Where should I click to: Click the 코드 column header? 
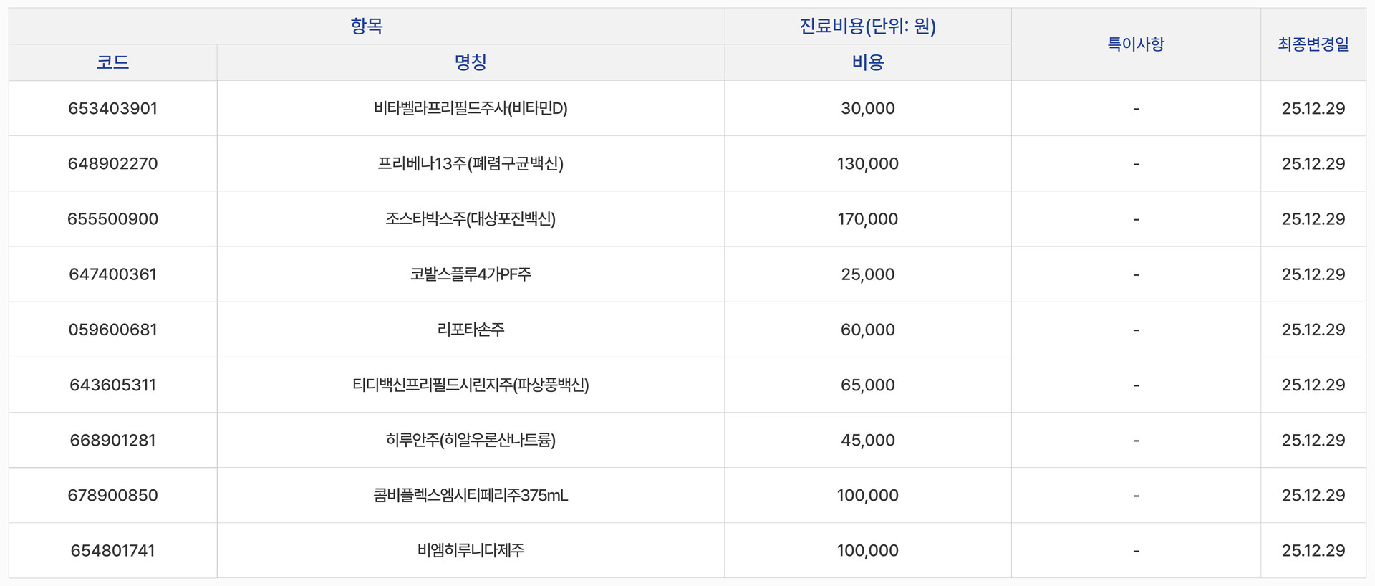(x=112, y=62)
